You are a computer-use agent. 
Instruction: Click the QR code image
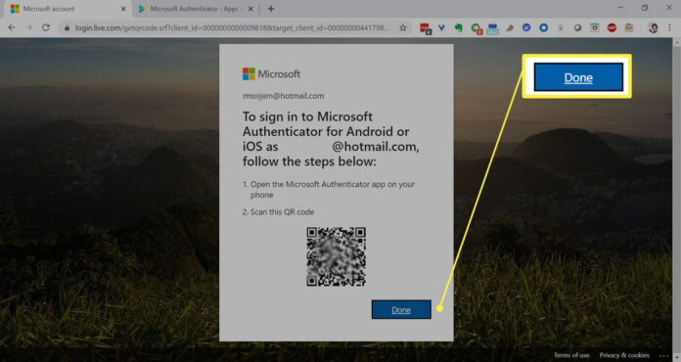coord(337,256)
